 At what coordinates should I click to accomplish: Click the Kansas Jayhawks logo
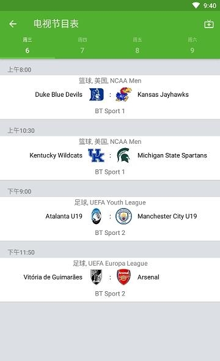pos(123,94)
